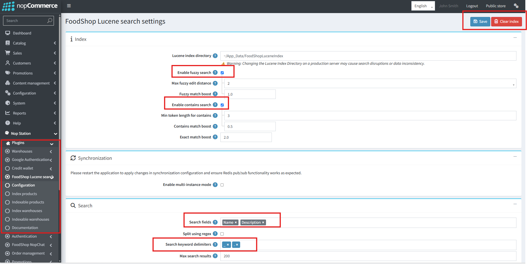The width and height of the screenshot is (527, 264).
Task: Expand the Catalog menu
Action: click(31, 43)
